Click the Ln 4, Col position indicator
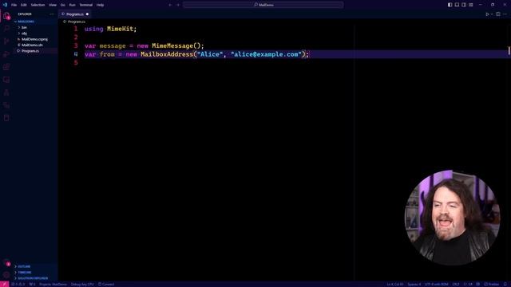 coord(395,284)
